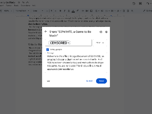The image size is (152, 114).
Task: Click the move document icon
Action: coord(23,2)
